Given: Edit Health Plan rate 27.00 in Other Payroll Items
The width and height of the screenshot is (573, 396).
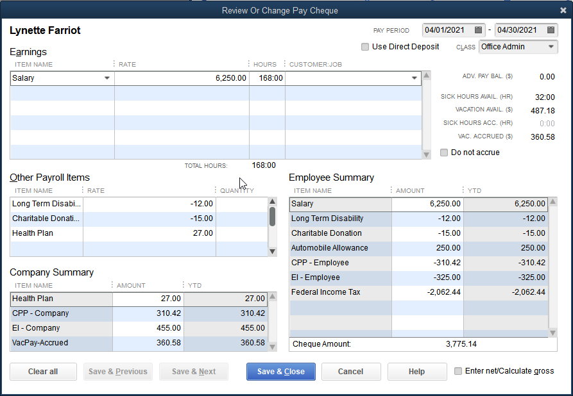Looking at the screenshot, I should pos(150,233).
